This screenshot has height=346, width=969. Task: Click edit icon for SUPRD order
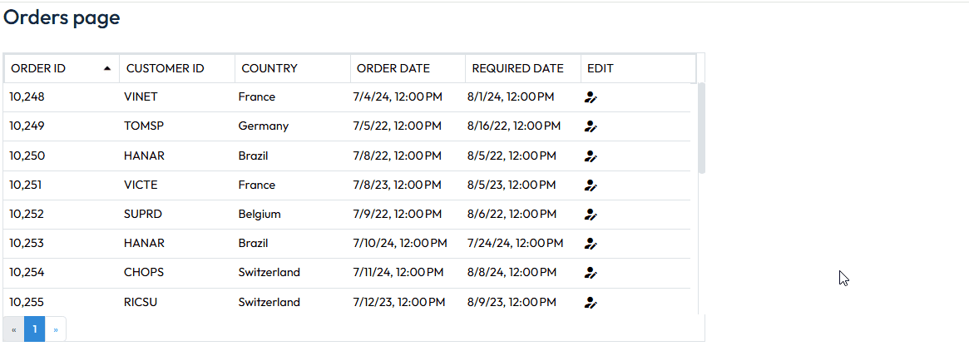coord(591,215)
